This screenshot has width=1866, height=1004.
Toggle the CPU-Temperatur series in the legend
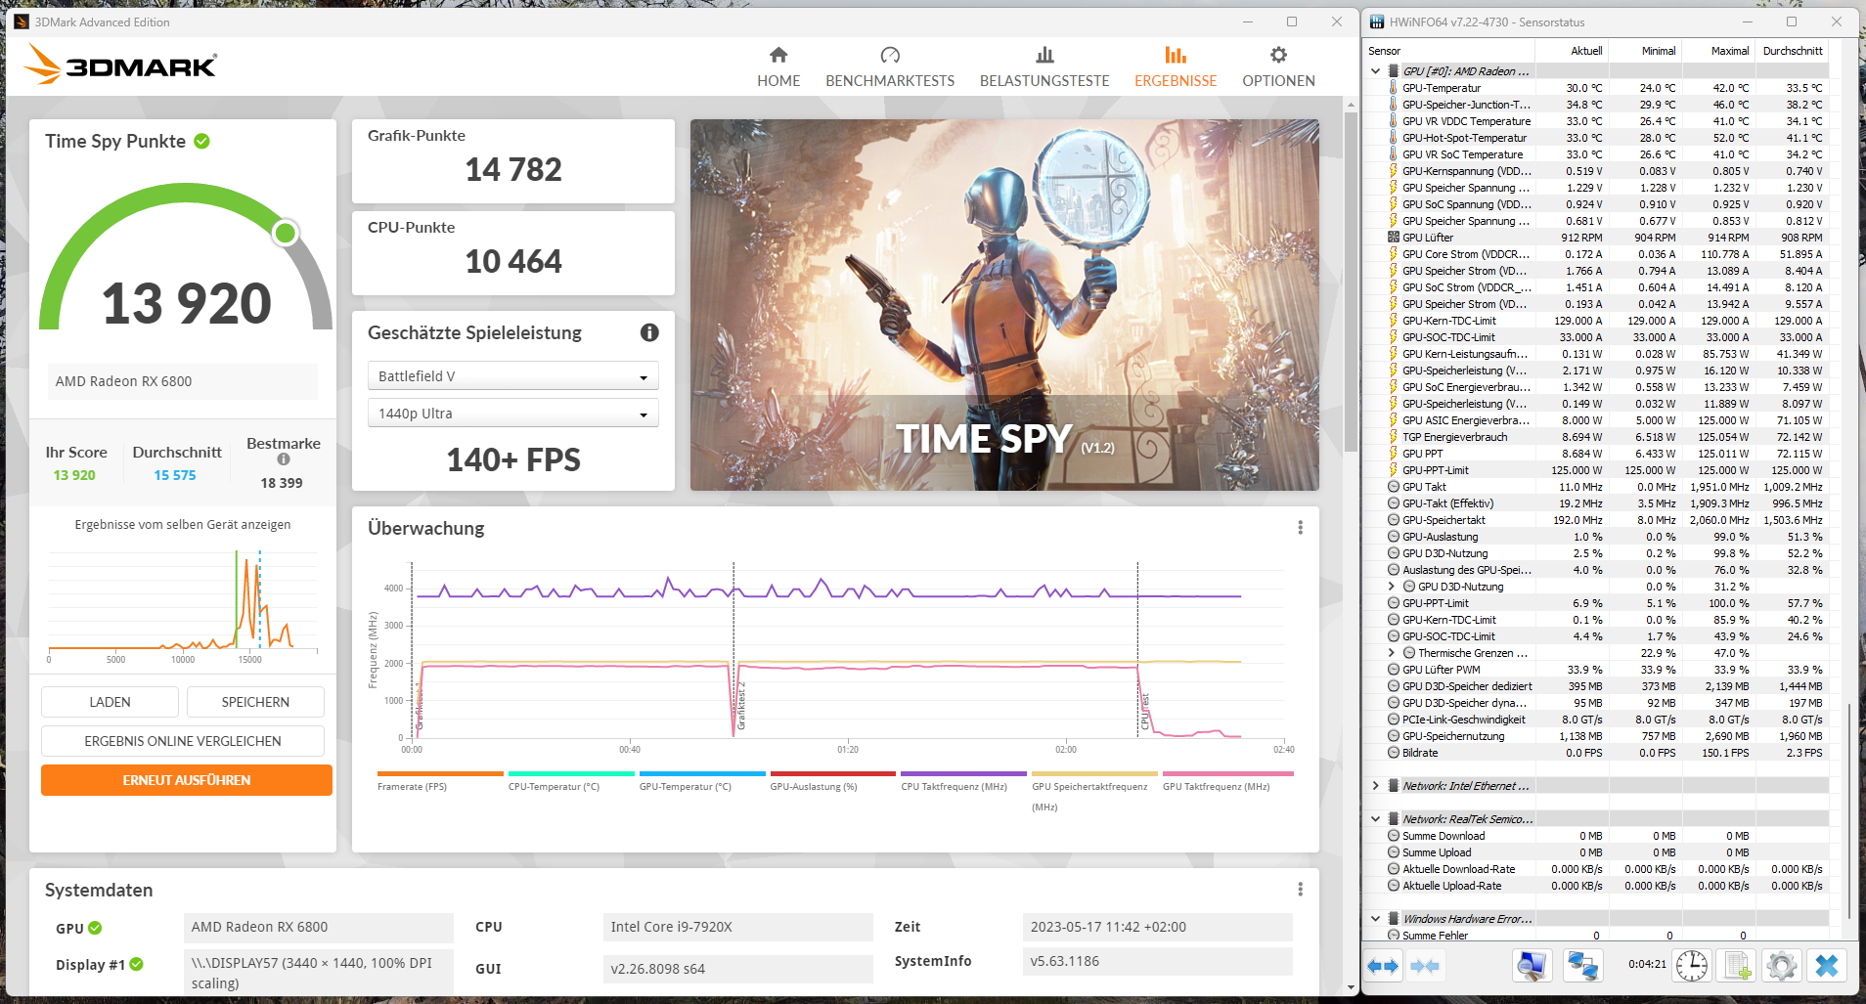(571, 780)
